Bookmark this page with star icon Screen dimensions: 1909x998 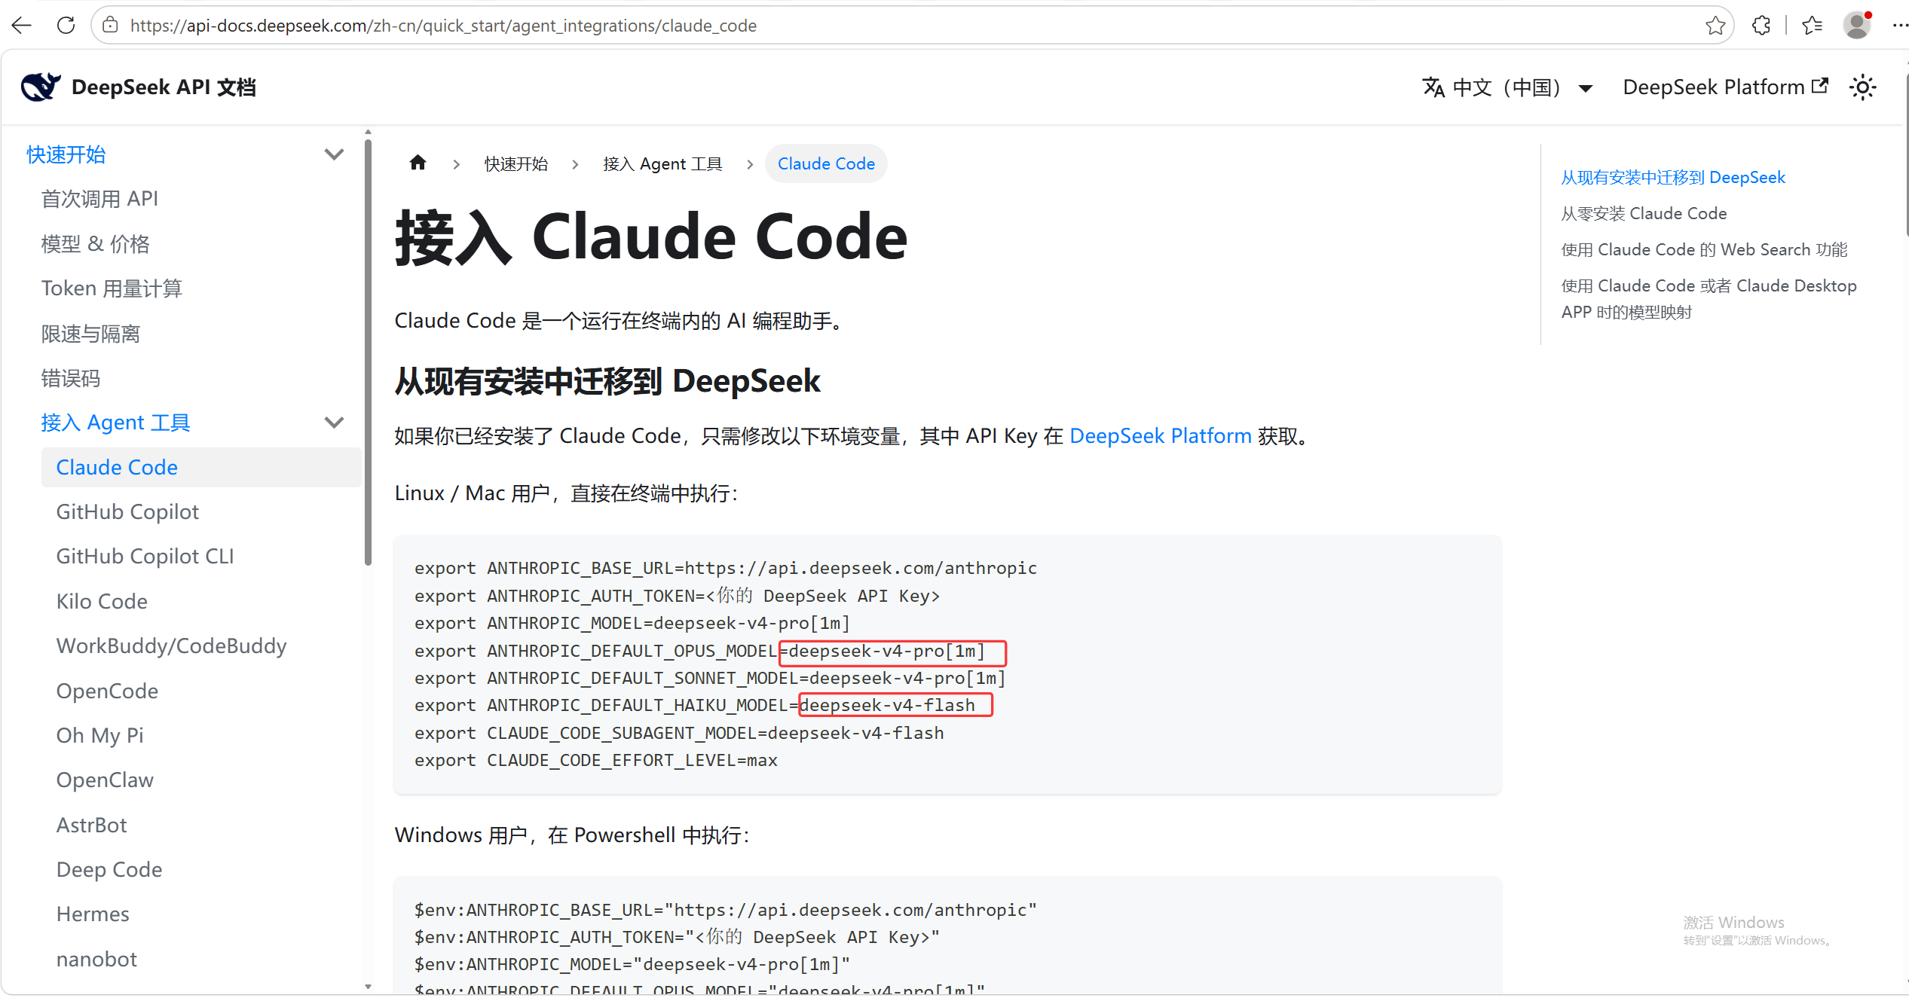tap(1715, 26)
